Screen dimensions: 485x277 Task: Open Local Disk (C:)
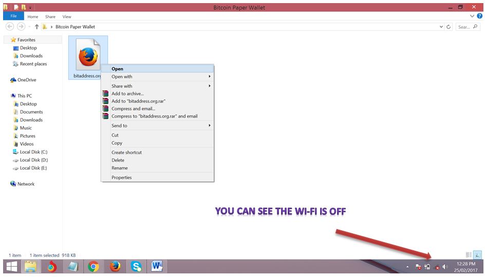coord(33,152)
